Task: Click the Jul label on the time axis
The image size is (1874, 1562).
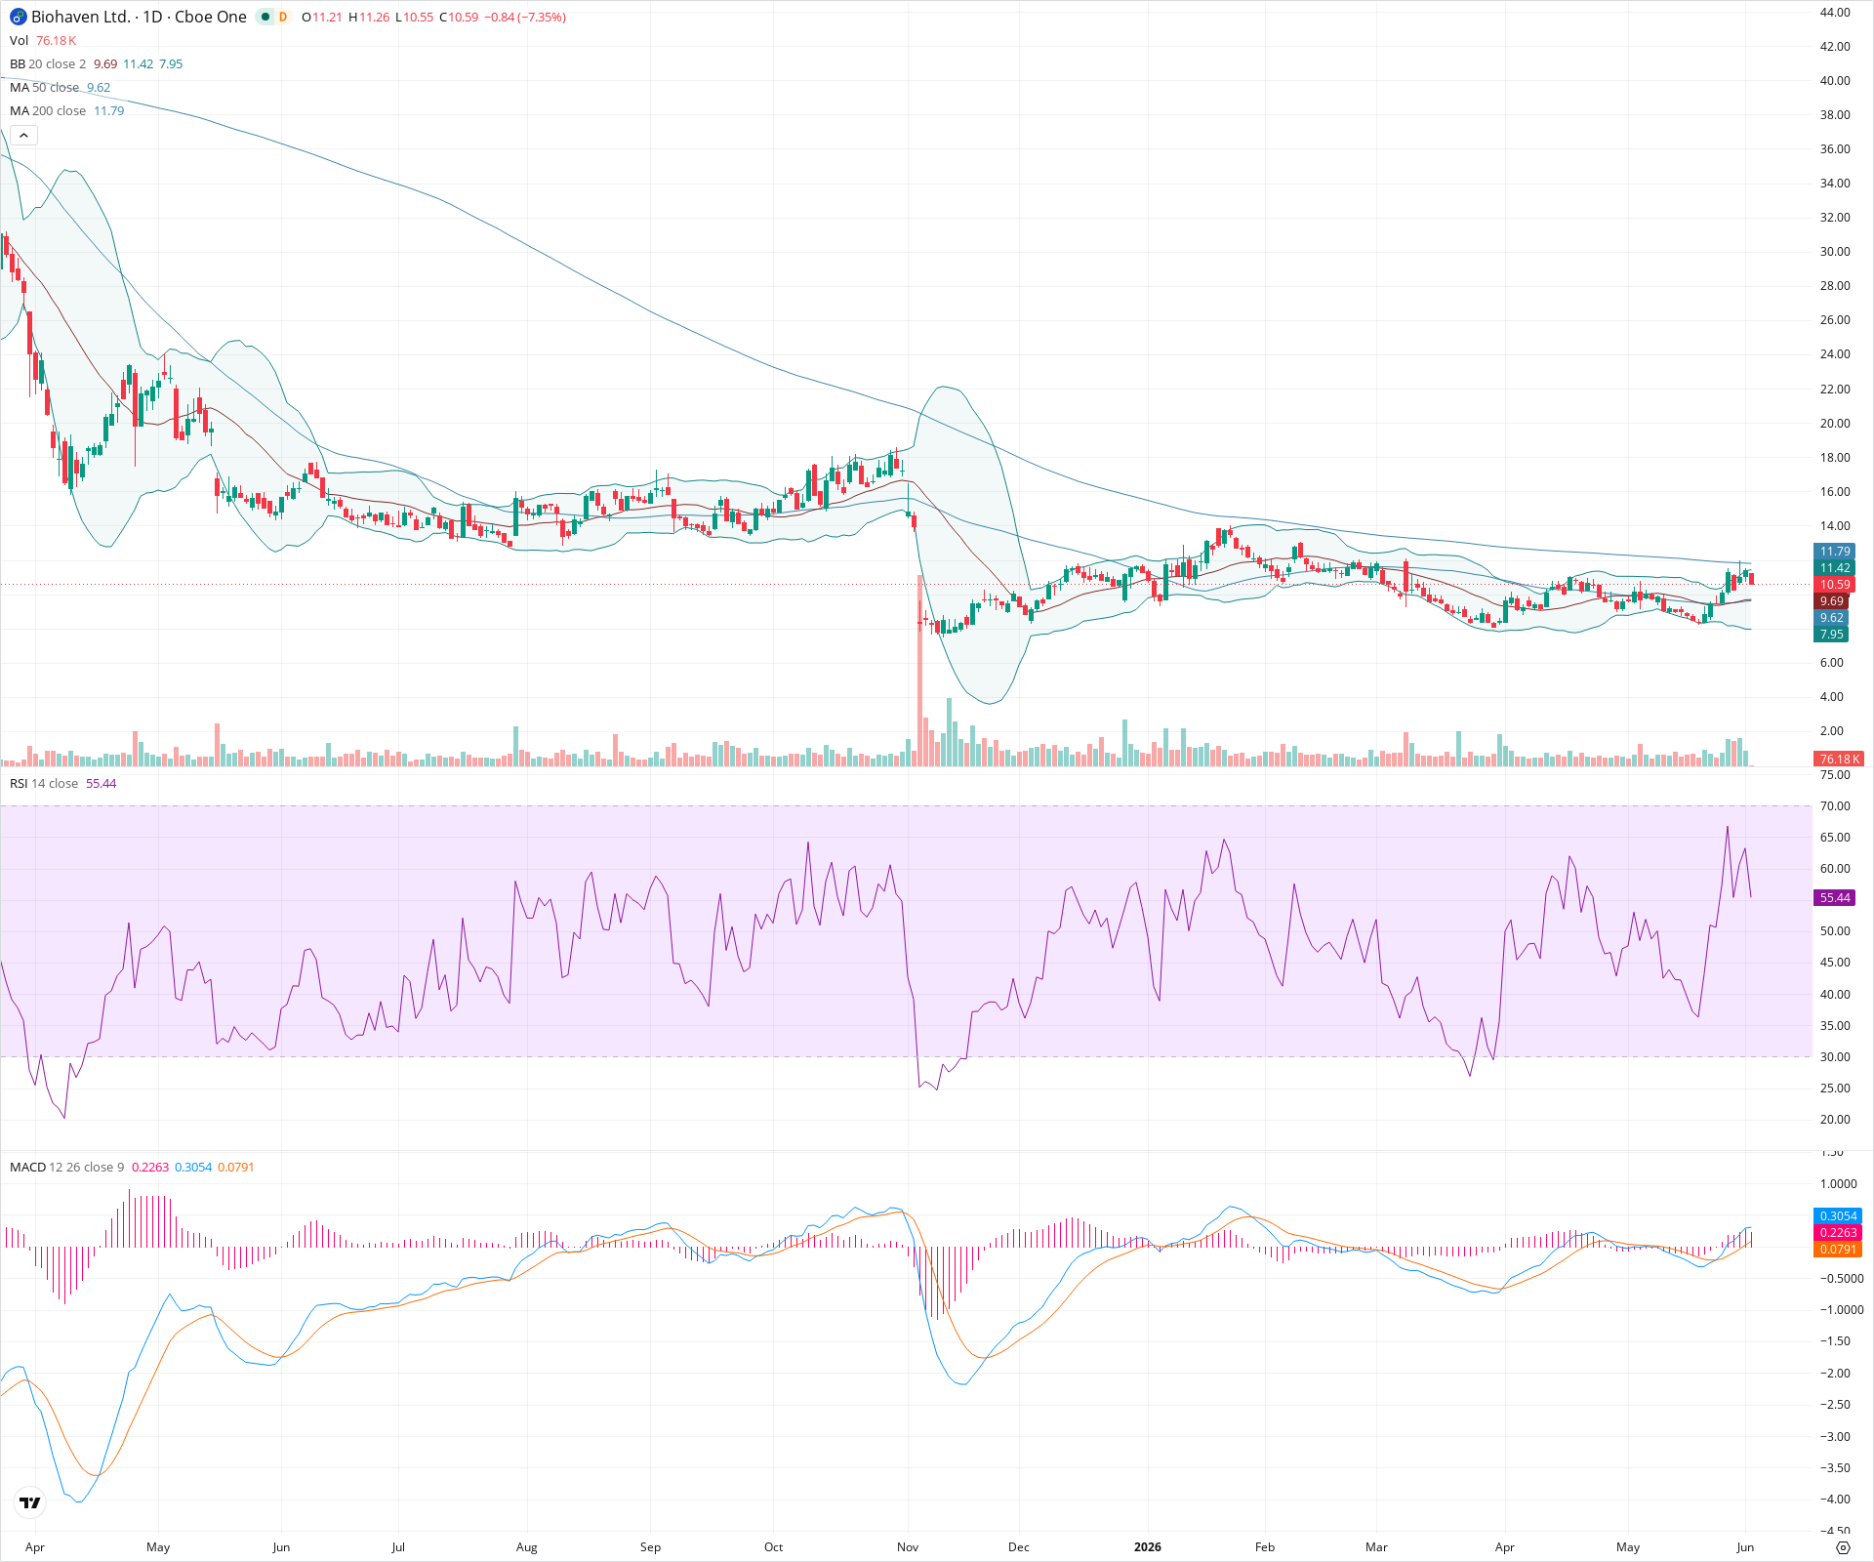Action: (398, 1547)
